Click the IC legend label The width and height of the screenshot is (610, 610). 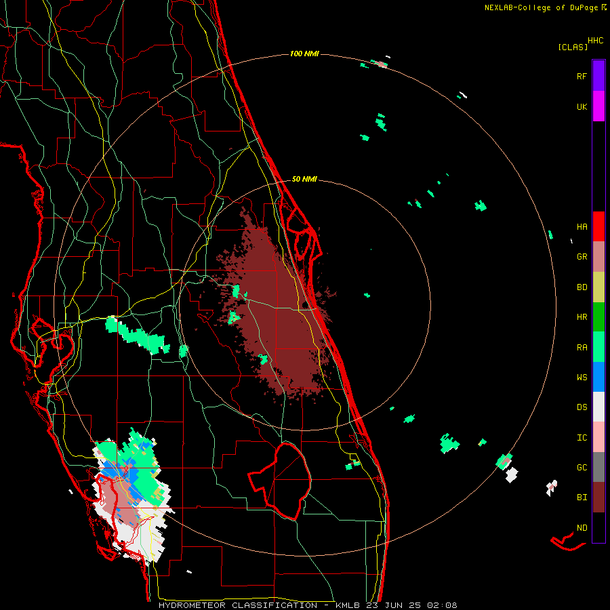[582, 438]
